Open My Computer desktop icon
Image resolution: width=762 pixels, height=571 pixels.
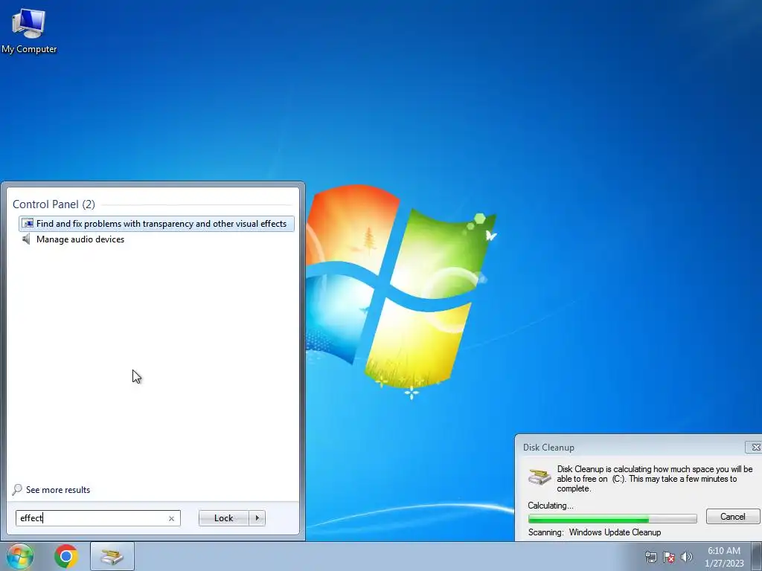29,31
